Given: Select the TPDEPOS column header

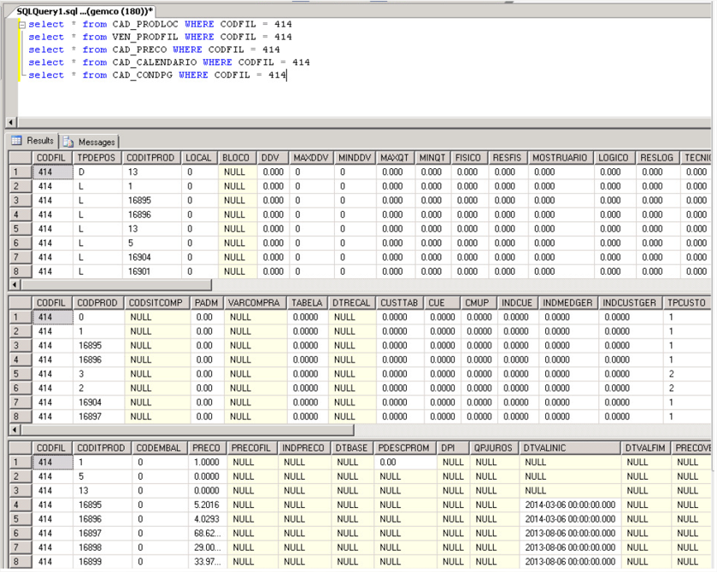Looking at the screenshot, I should coord(96,158).
